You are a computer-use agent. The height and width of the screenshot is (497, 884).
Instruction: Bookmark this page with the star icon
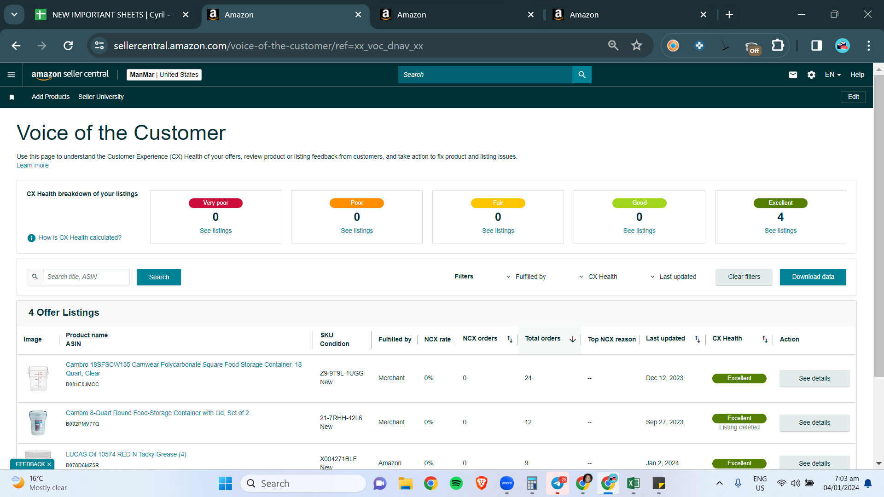(637, 46)
